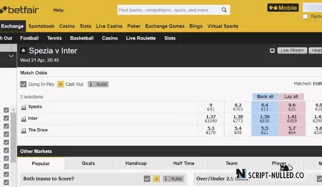Favorite Spezia v Inter with the star icon
322x187 pixels.
23,51
